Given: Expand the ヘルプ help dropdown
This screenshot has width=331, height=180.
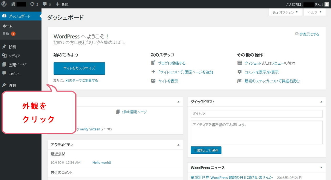Looking at the screenshot, I should 315,12.
